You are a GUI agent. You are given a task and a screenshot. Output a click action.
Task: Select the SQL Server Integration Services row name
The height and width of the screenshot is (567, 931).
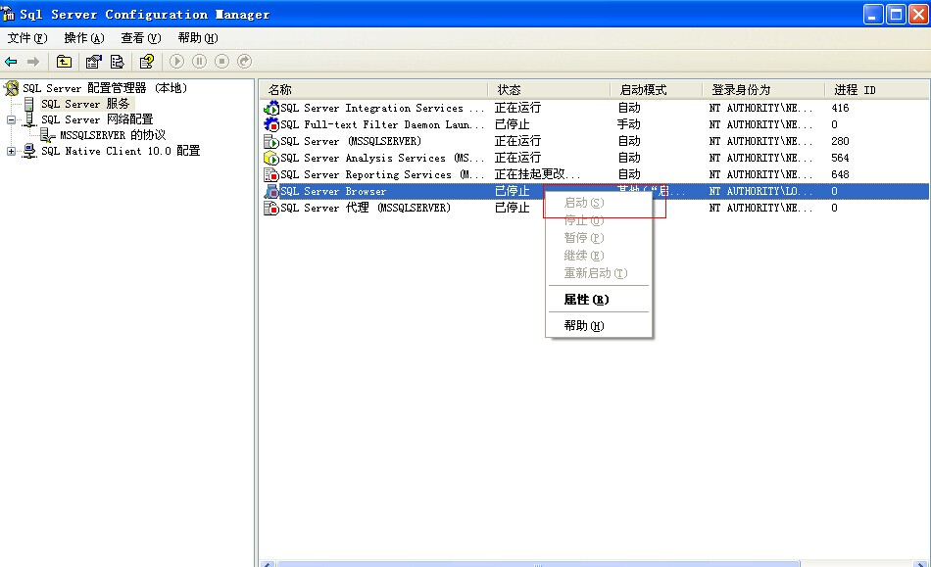[382, 108]
